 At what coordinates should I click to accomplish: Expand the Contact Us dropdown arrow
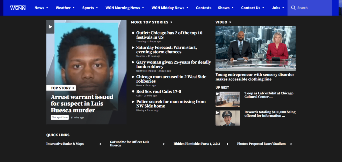coord(263,8)
